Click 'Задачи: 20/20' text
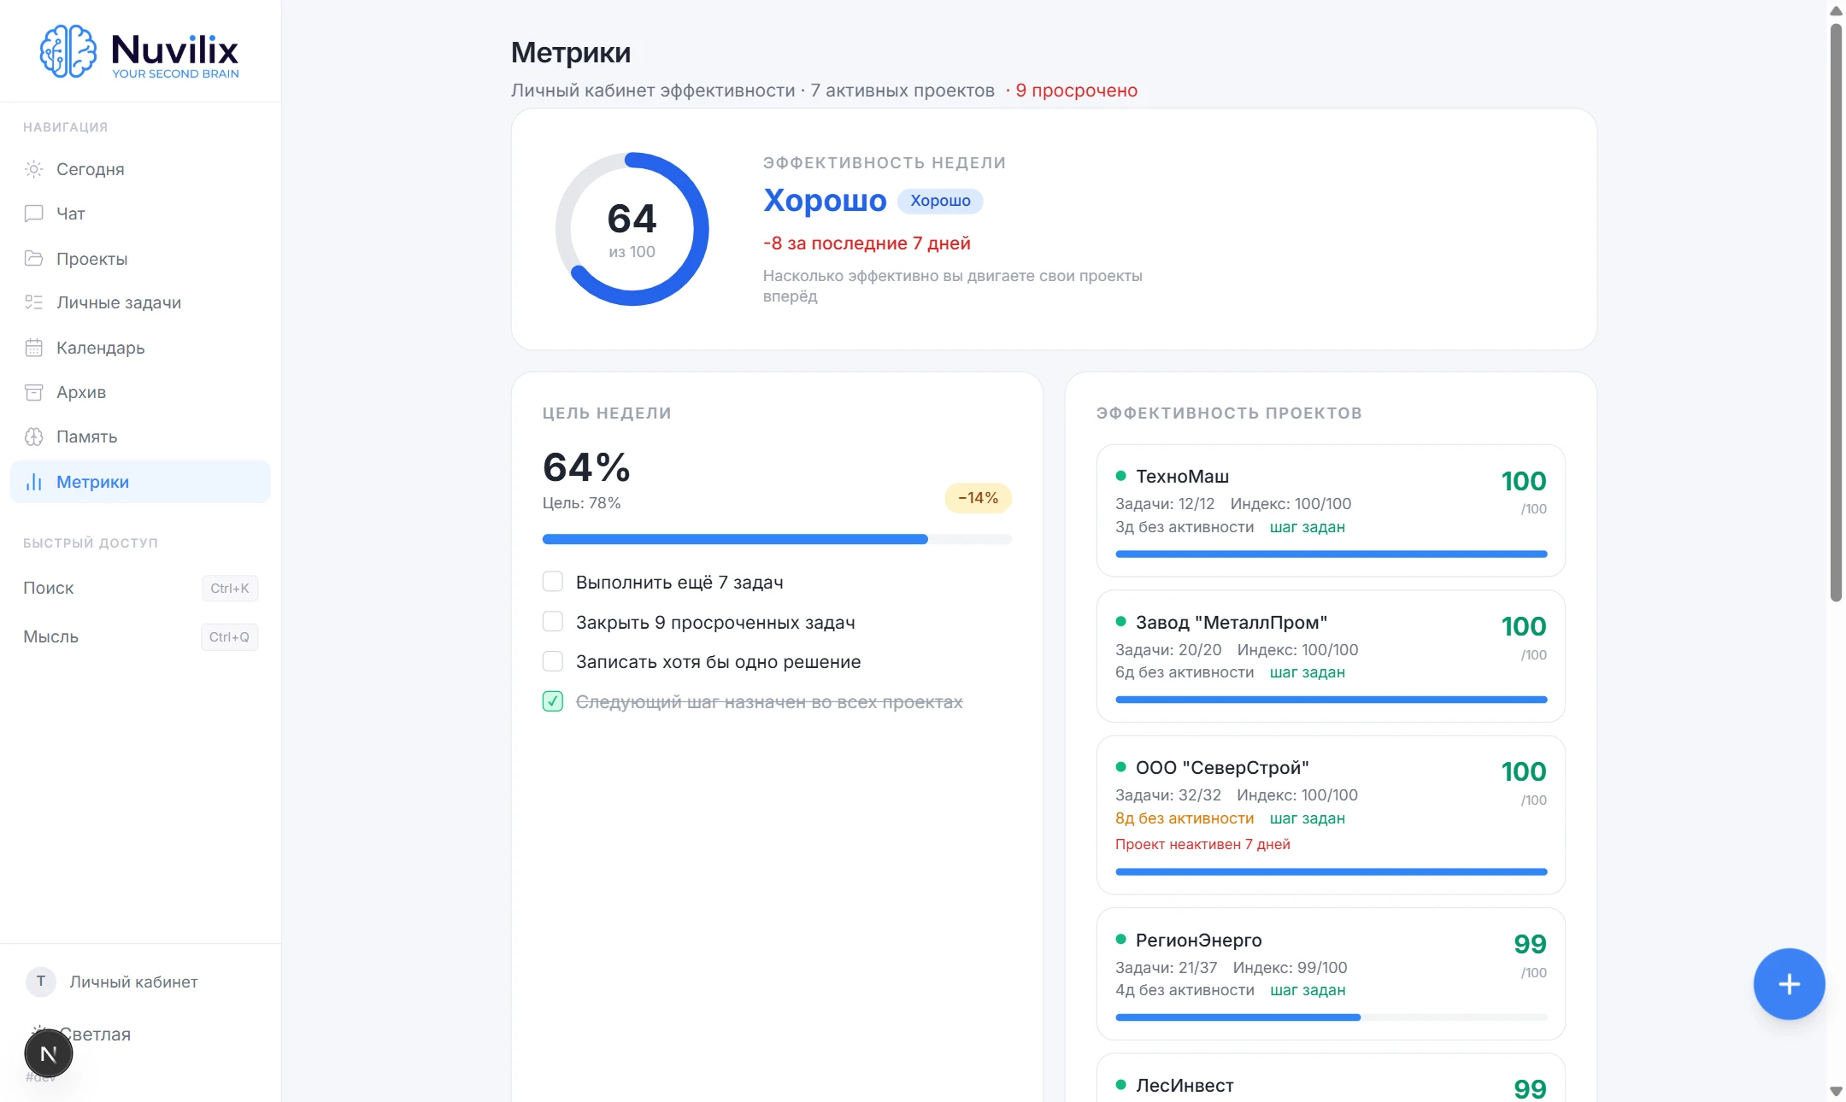1846x1102 pixels. [1168, 650]
